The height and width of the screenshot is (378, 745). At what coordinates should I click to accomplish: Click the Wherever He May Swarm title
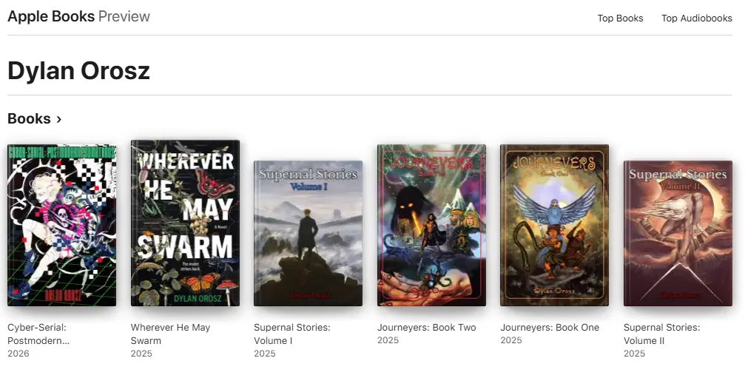pyautogui.click(x=170, y=334)
